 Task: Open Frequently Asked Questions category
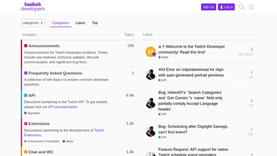[x=55, y=73]
